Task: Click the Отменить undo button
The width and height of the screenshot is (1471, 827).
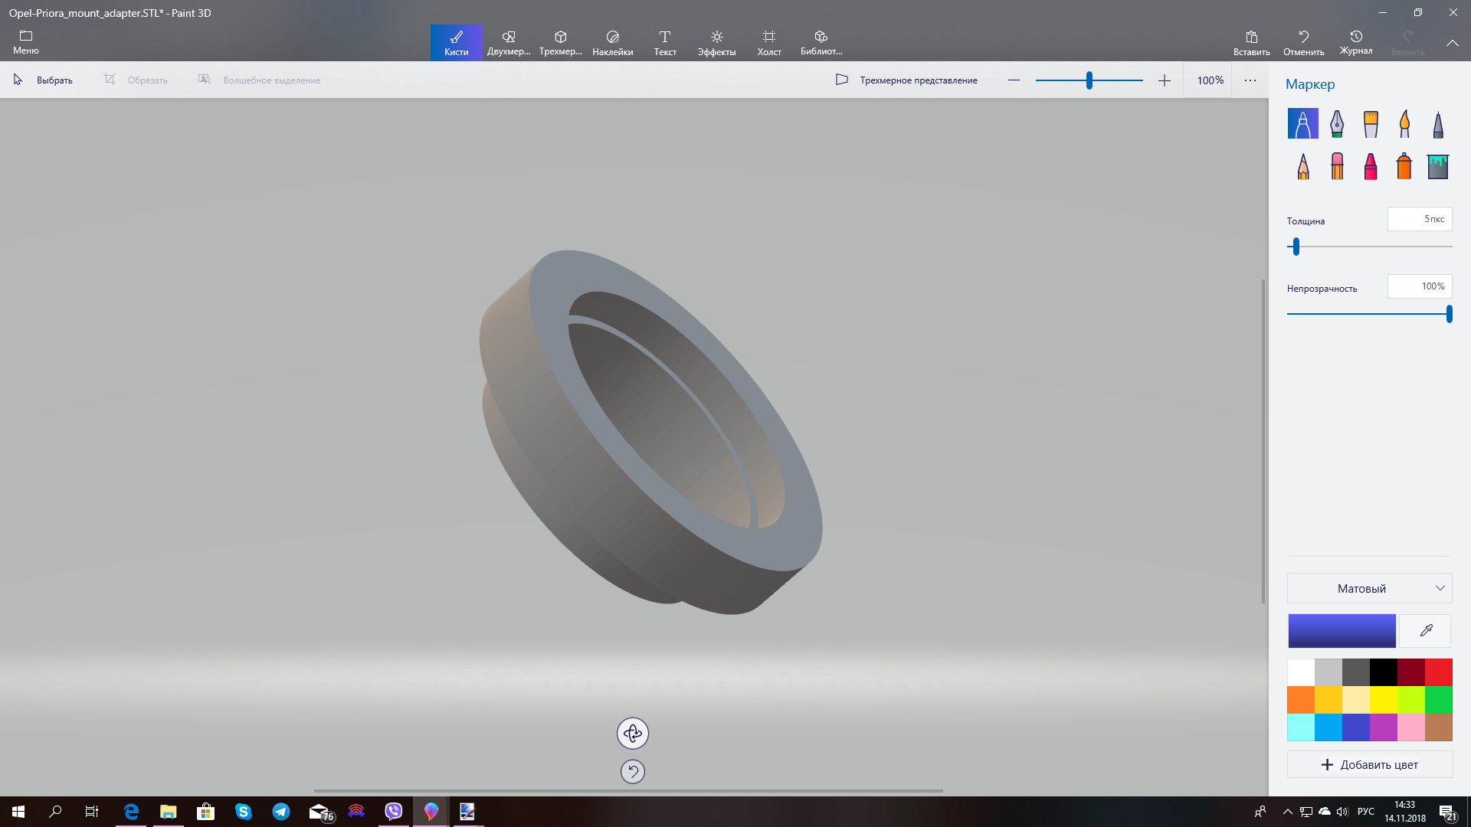Action: (1303, 43)
